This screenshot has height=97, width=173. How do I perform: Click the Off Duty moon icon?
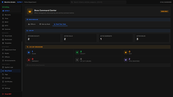pos(77,60)
